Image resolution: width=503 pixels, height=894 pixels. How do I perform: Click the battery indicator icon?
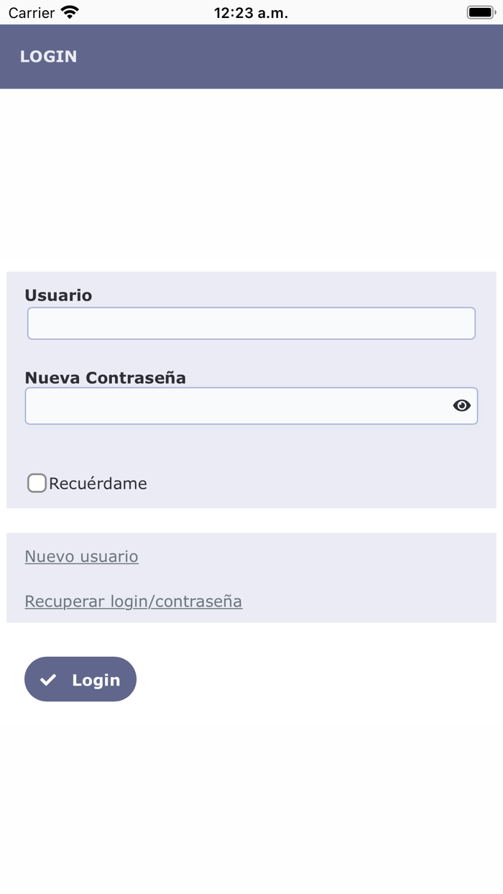(479, 11)
